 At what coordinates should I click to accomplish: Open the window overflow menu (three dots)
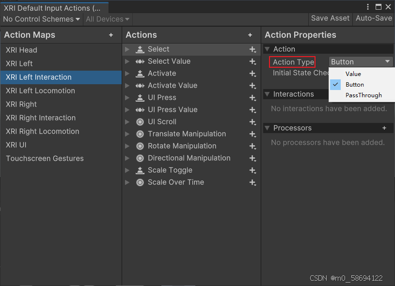367,7
